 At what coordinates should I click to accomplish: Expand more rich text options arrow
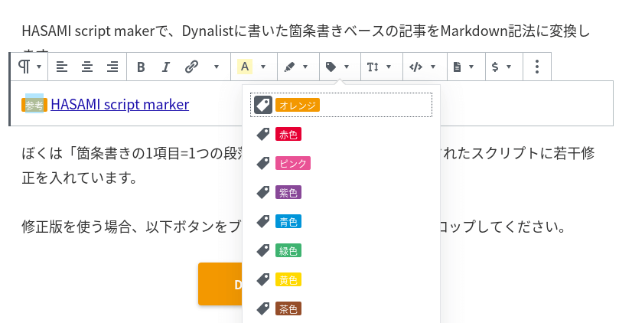(x=217, y=67)
